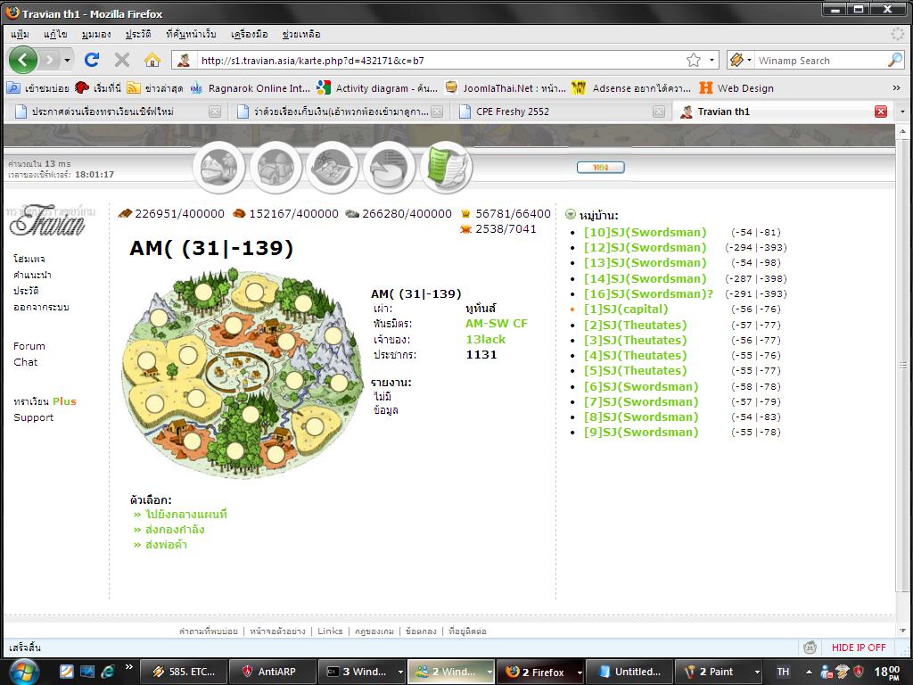Open the แก้ไข (Edit) menu
Viewport: 913px width, 685px height.
point(55,34)
